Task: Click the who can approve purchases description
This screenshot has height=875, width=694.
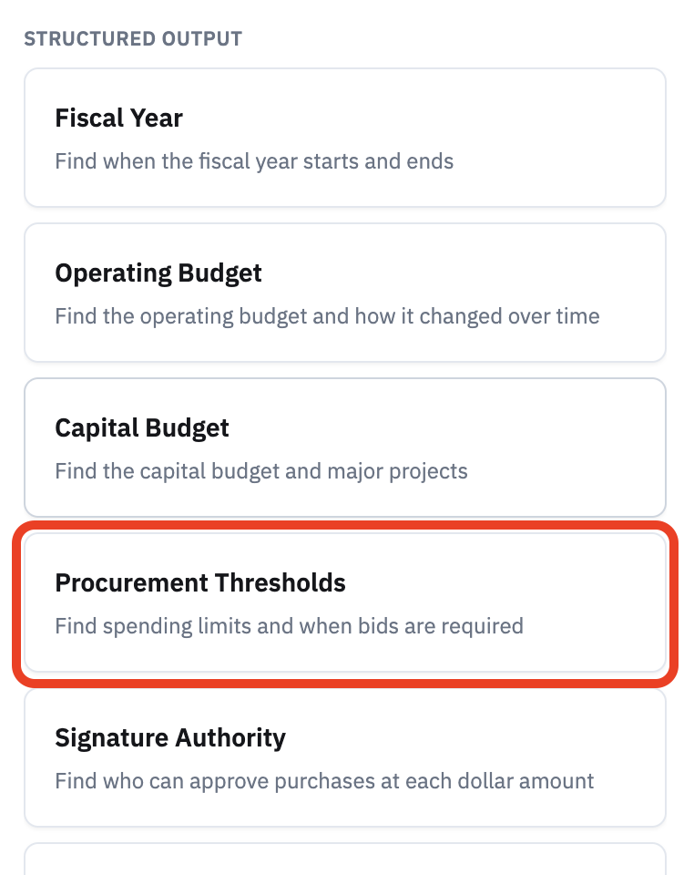Action: (x=324, y=781)
